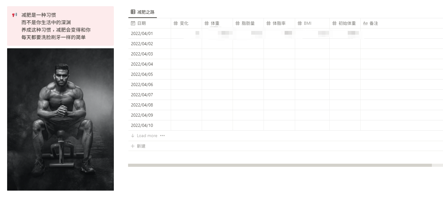Click the callout line 减肥是一种习惯

[39, 15]
